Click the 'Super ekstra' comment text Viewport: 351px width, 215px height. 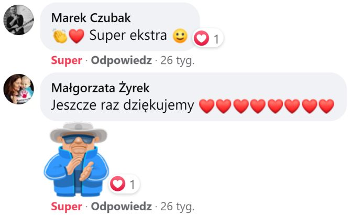click(x=128, y=35)
